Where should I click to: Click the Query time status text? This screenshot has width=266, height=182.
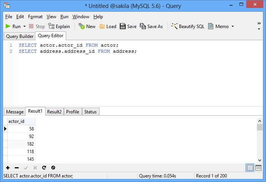[157, 176]
